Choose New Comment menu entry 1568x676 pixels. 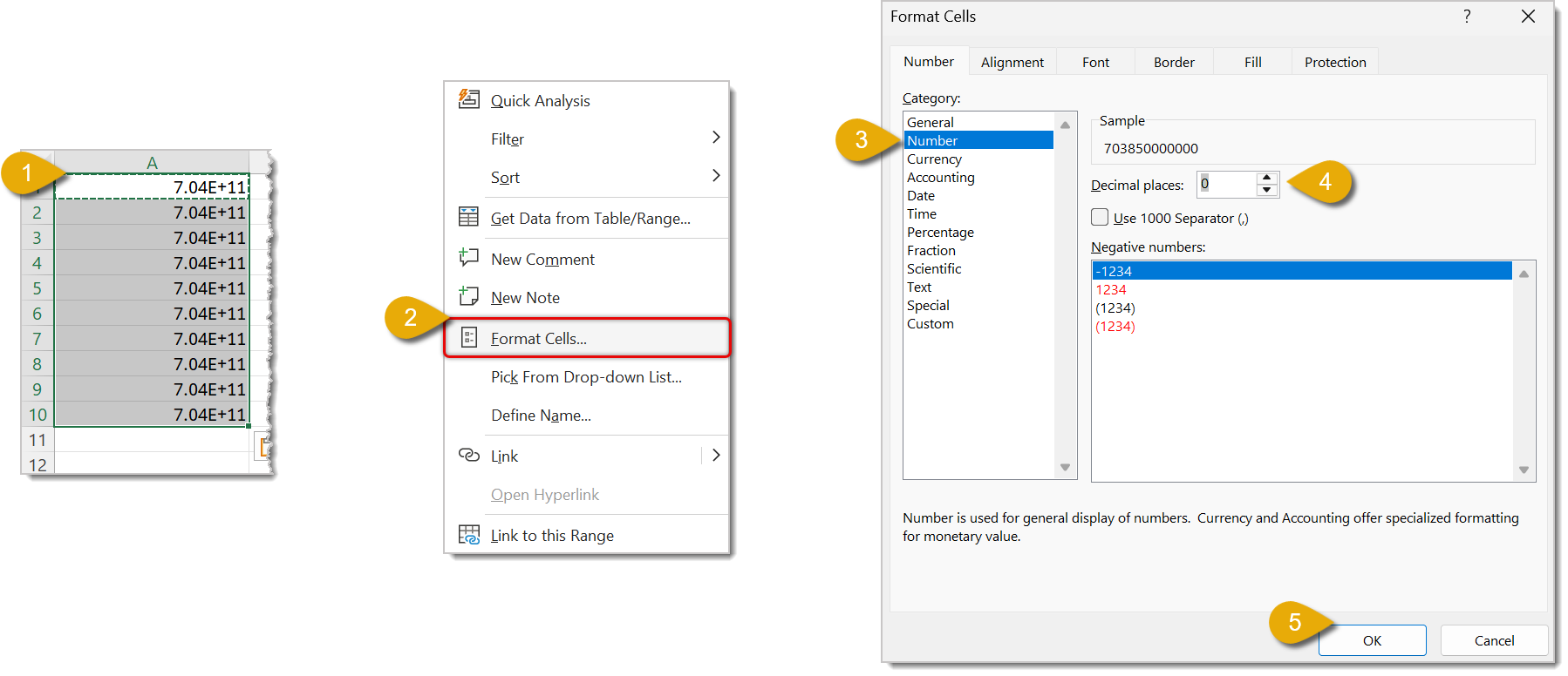pos(587,259)
